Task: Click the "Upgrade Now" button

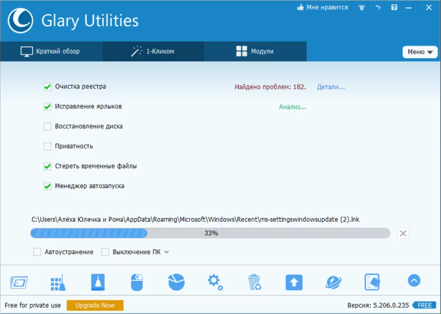Action: (x=95, y=305)
